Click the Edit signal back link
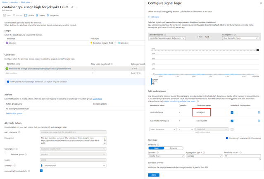This screenshot has height=179, width=264. click(154, 17)
